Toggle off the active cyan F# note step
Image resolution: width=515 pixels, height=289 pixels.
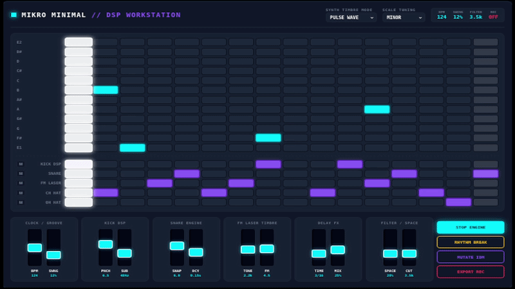point(268,138)
